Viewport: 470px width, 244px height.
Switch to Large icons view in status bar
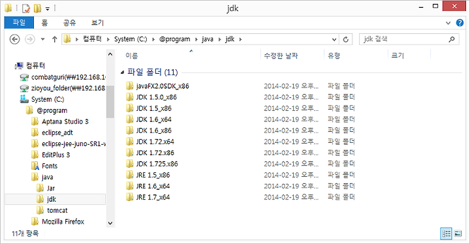(458, 233)
